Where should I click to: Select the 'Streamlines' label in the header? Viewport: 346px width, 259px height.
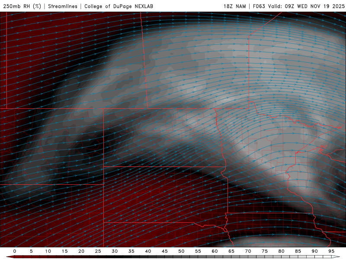click(x=63, y=6)
